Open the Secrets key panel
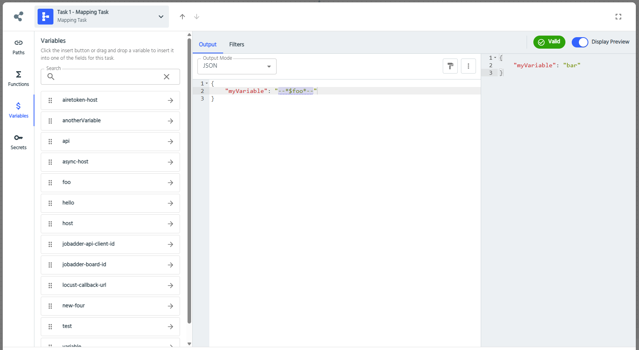639x350 pixels. (x=18, y=142)
